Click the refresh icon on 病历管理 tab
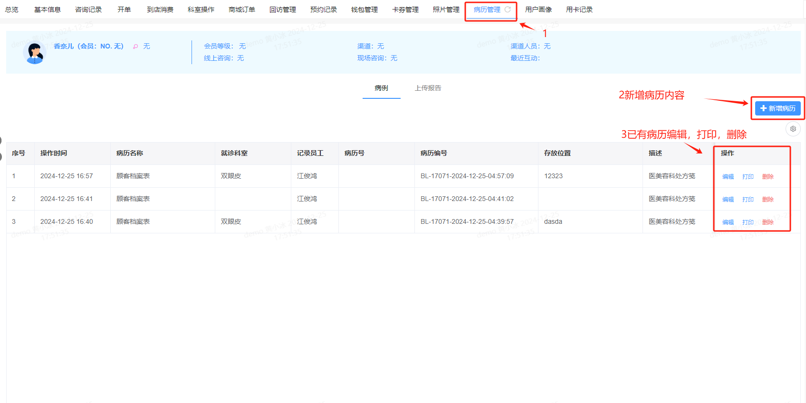 tap(508, 10)
